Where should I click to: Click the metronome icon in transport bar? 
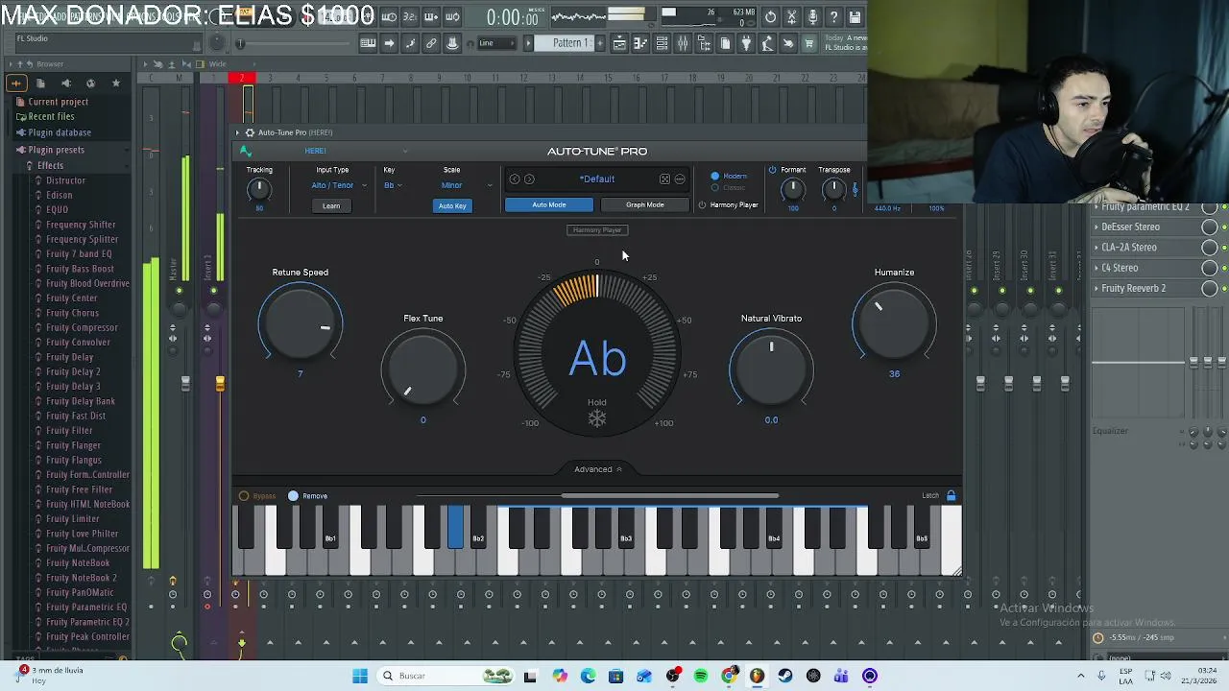tap(368, 16)
